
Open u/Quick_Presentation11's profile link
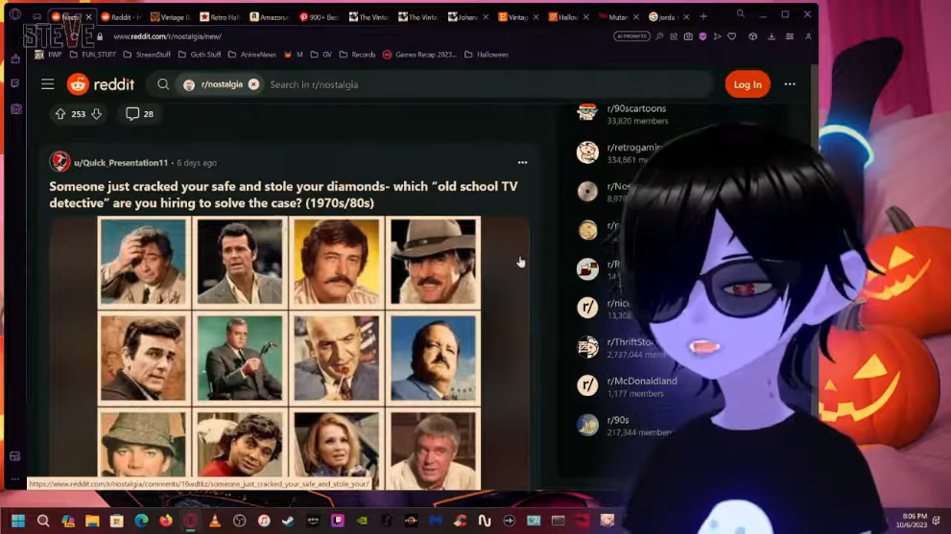pos(121,162)
